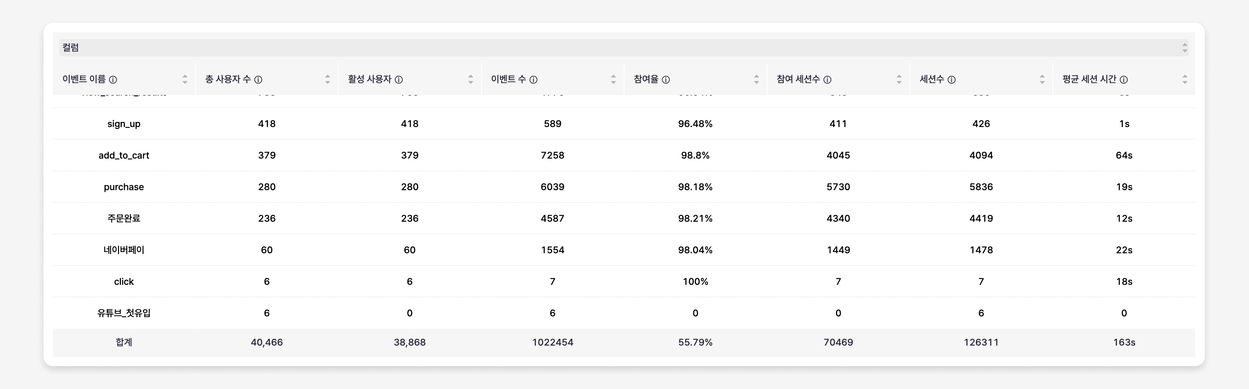Screen dimensions: 1249x389
Task: Select the 활성 사용자 column header
Action: click(374, 79)
